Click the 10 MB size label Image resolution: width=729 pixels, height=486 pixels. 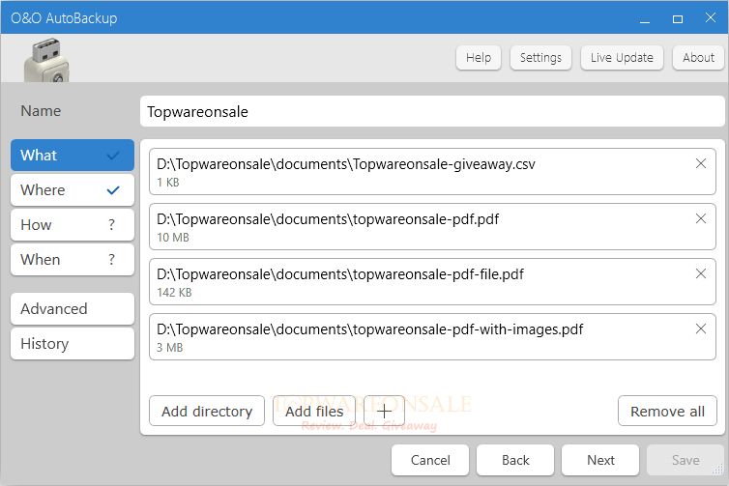pyautogui.click(x=173, y=238)
